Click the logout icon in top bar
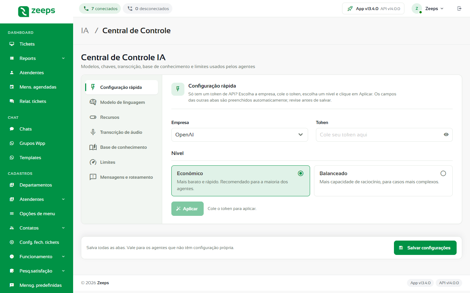The height and width of the screenshot is (293, 470). point(459,8)
